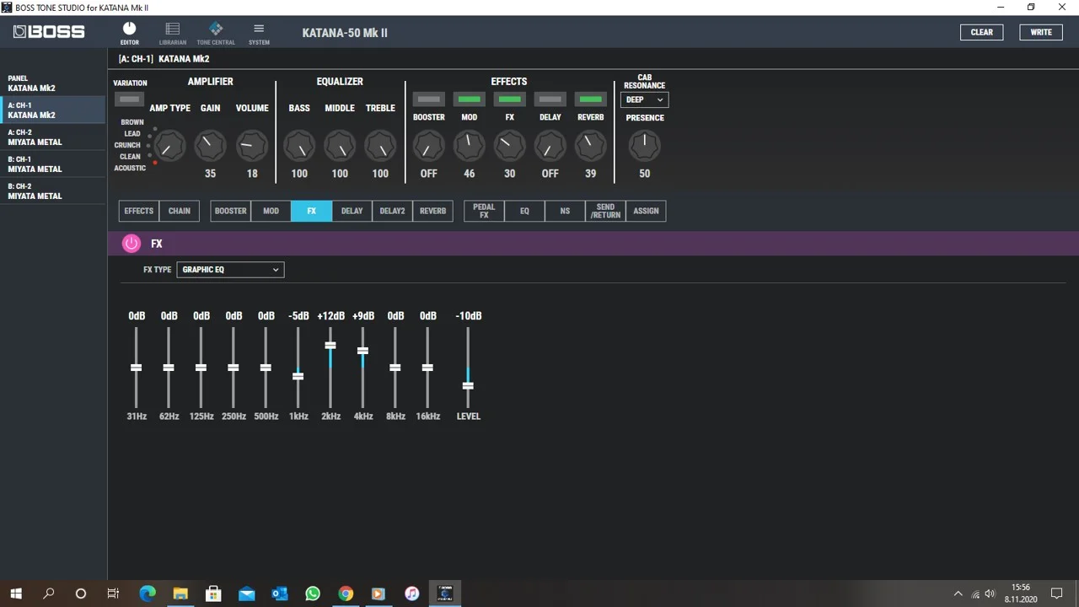Switch to the Chain tab
The height and width of the screenshot is (607, 1079).
click(x=179, y=211)
